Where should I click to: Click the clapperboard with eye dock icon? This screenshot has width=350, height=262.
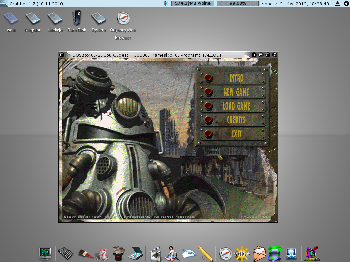point(156,254)
